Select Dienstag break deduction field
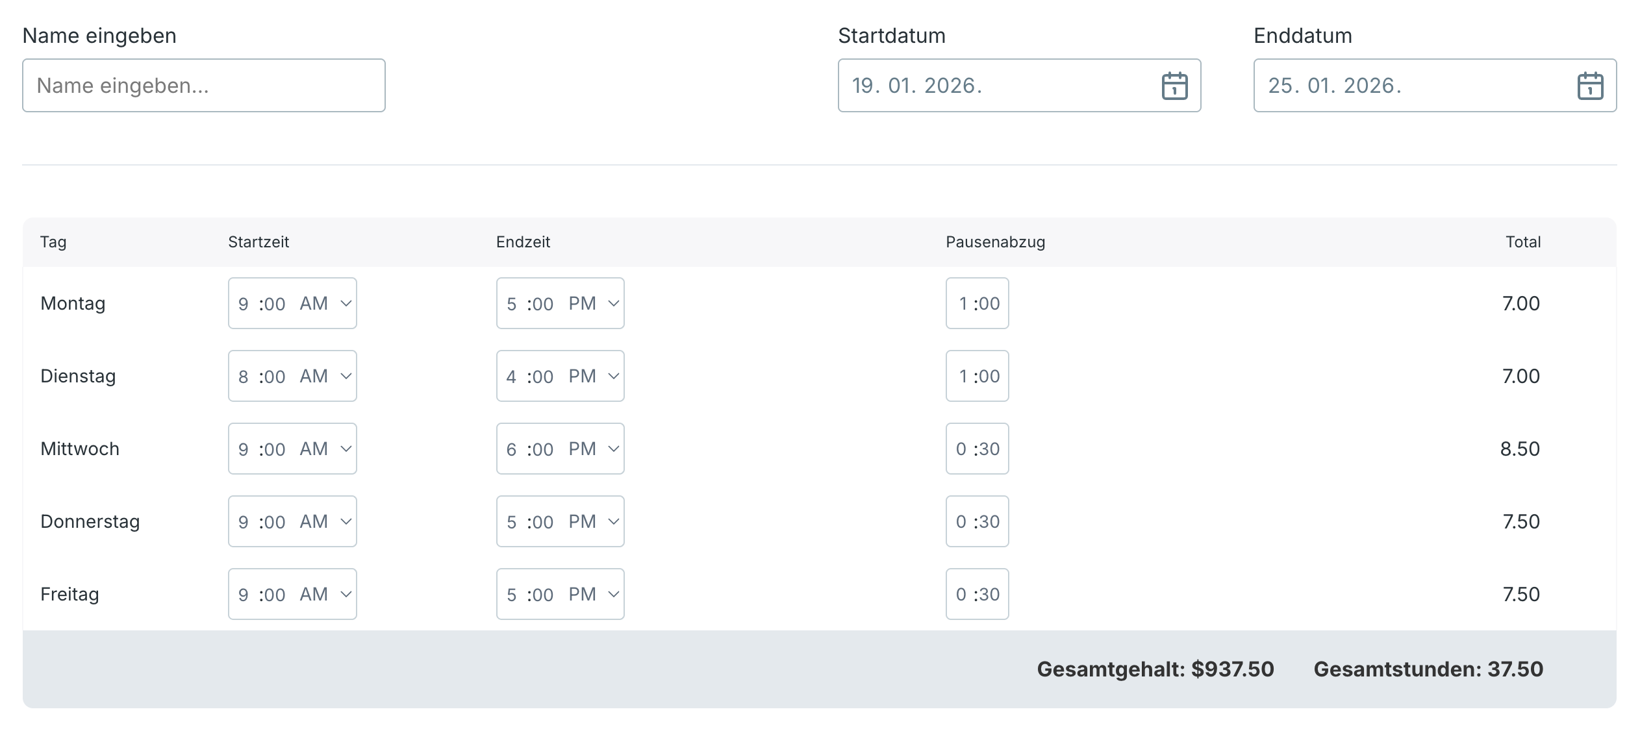 pos(977,376)
